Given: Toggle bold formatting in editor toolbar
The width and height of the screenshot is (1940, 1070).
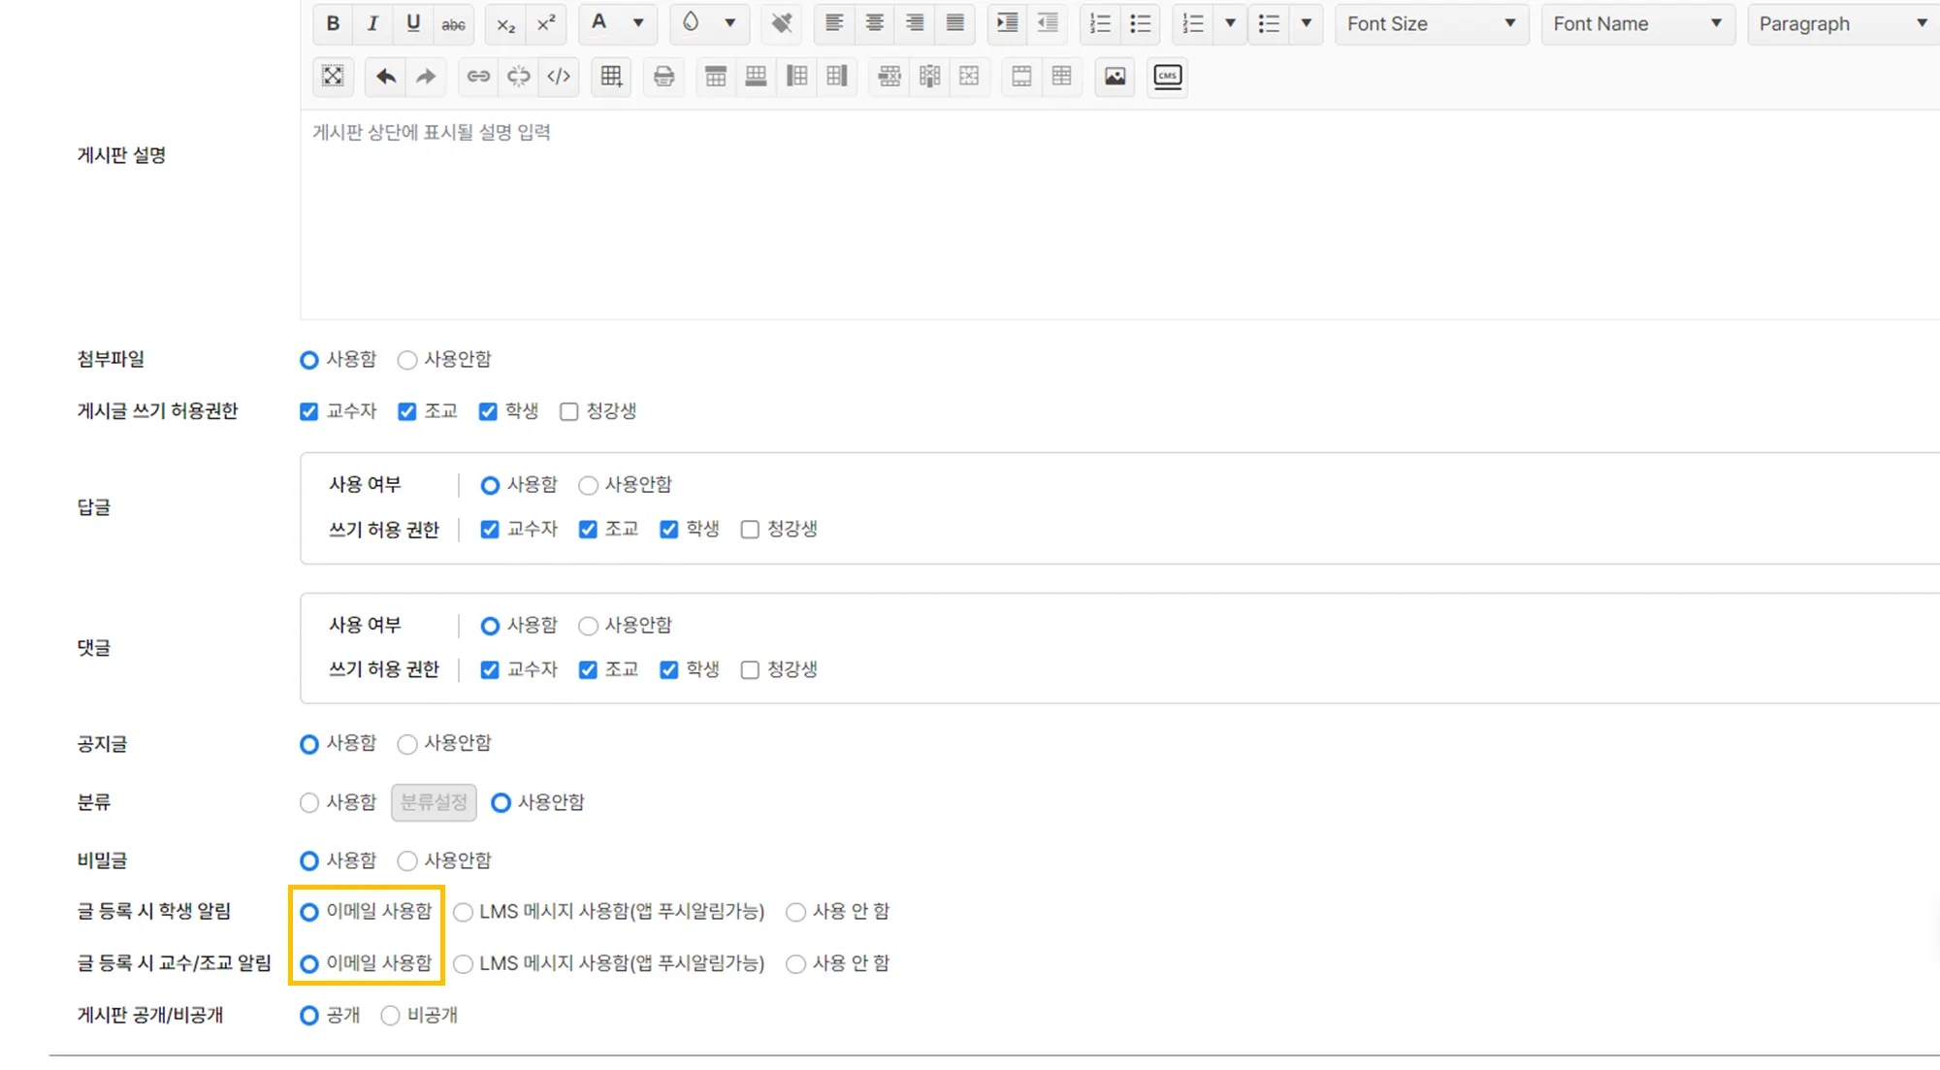Looking at the screenshot, I should point(333,23).
